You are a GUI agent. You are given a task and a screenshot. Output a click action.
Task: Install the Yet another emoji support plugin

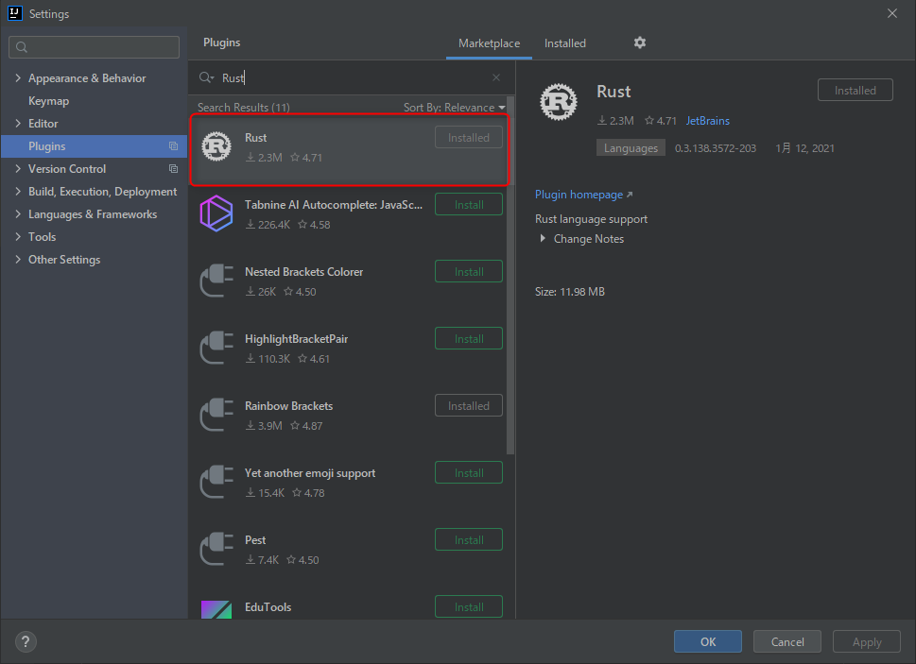pos(469,473)
